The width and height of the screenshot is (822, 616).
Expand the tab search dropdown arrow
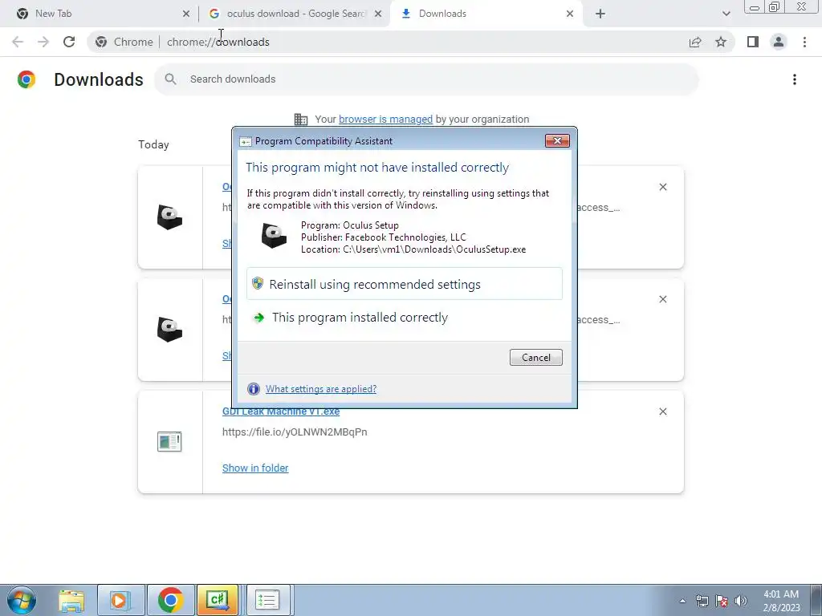click(726, 14)
